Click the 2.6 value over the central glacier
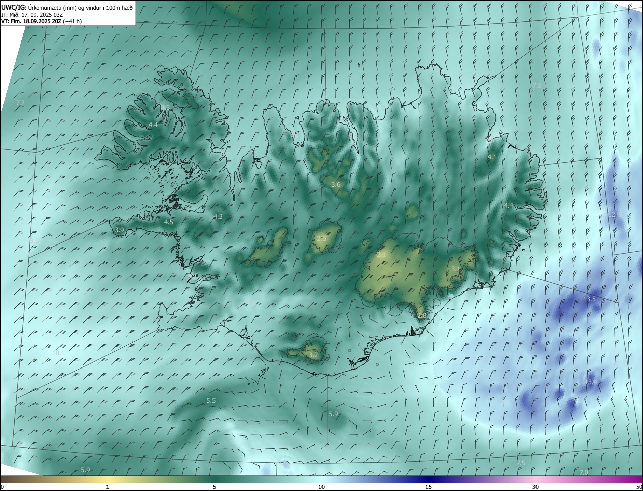The width and height of the screenshot is (643, 491). click(x=321, y=238)
